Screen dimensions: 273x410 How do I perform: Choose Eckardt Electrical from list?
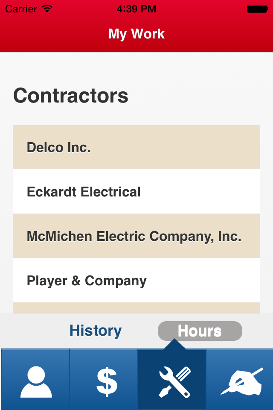(x=136, y=191)
